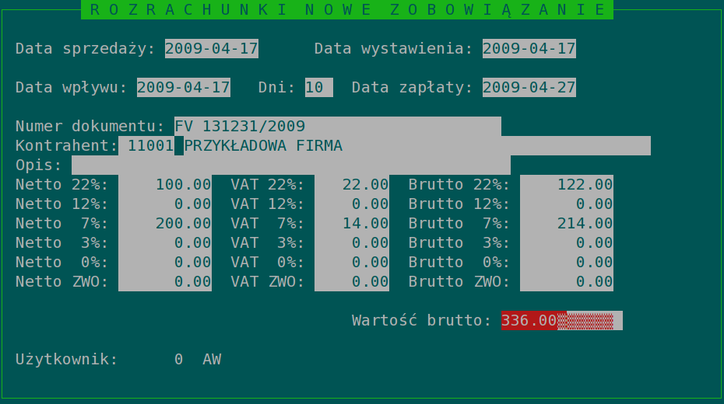The height and width of the screenshot is (404, 724).
Task: Focus the Netto 7% amount field
Action: tap(165, 223)
